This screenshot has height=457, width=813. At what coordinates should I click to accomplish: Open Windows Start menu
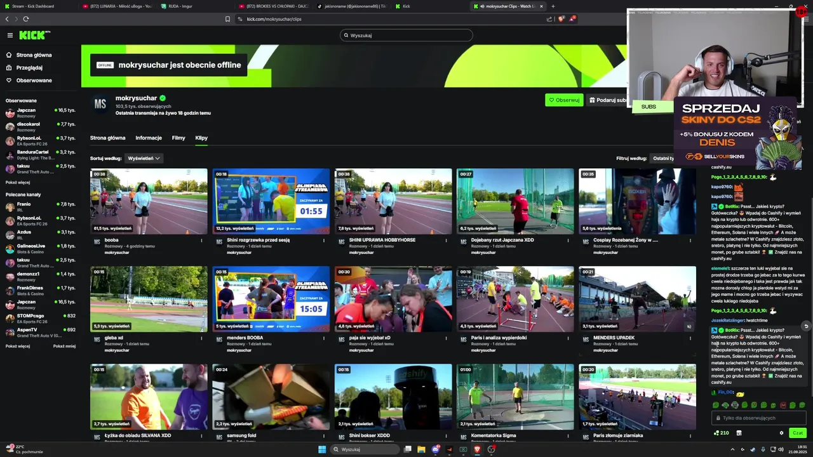322,449
